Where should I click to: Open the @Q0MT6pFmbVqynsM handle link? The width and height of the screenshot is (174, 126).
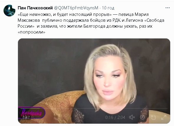point(76,8)
